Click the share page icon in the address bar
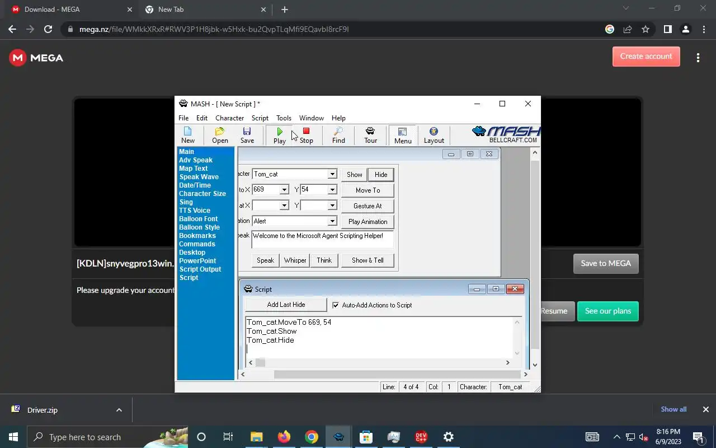The image size is (716, 448). pyautogui.click(x=628, y=29)
